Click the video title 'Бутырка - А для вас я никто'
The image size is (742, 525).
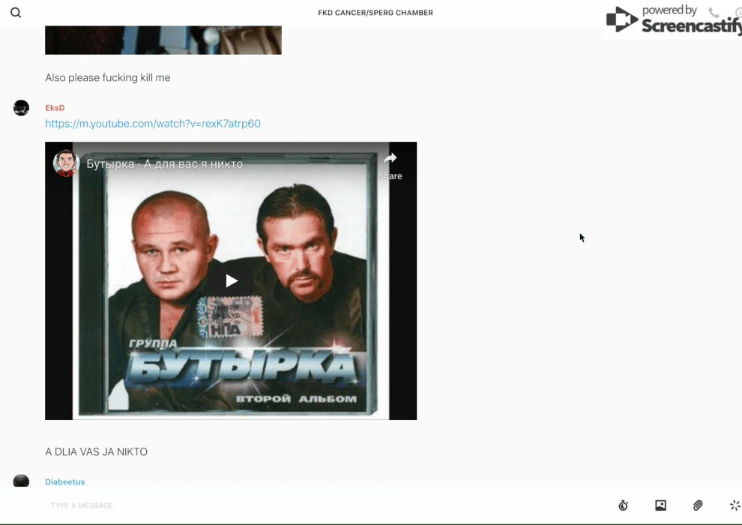(x=164, y=163)
